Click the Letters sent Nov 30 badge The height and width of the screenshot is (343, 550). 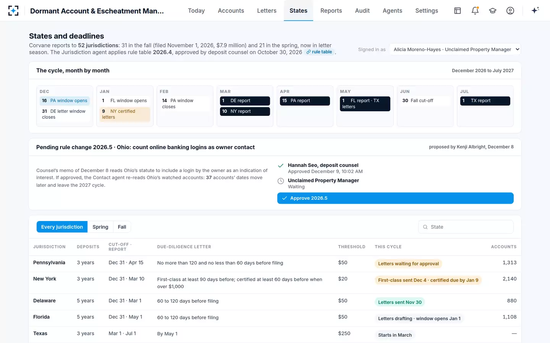click(x=400, y=302)
